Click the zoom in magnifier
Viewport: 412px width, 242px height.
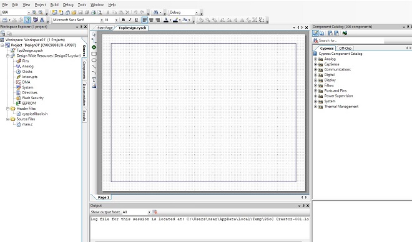[x=34, y=12]
